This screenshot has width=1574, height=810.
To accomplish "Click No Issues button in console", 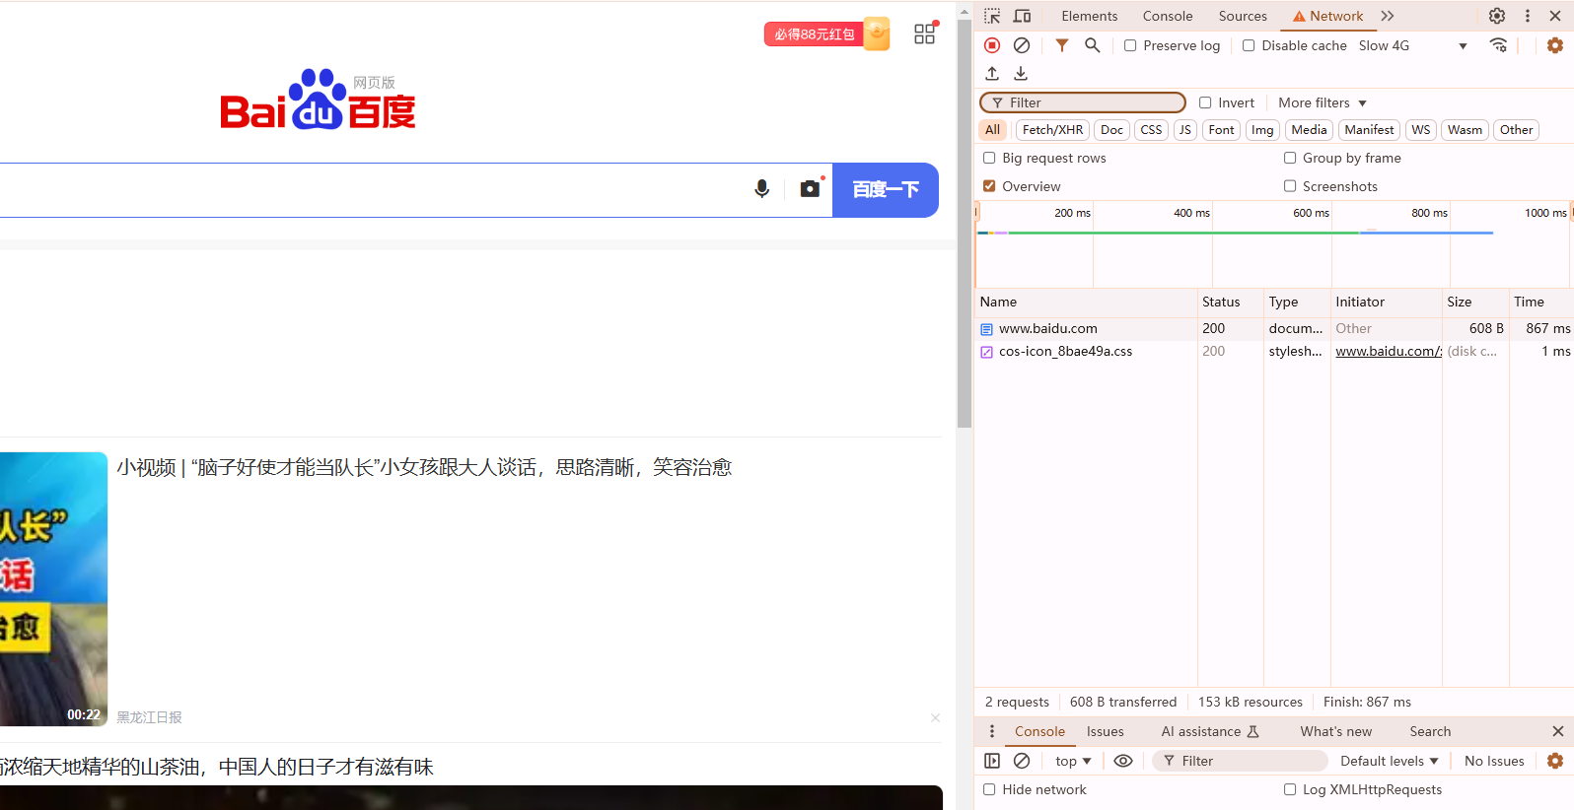I will tap(1494, 761).
